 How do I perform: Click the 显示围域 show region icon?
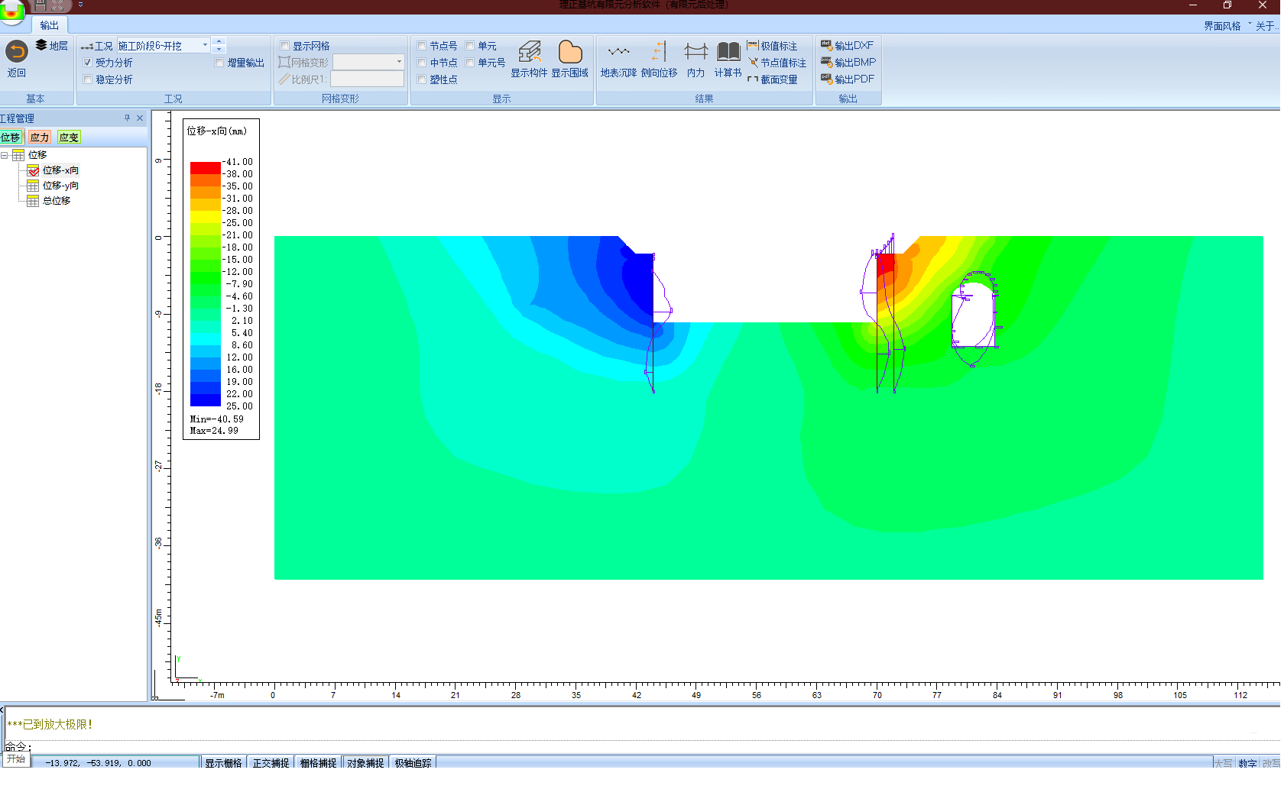569,60
